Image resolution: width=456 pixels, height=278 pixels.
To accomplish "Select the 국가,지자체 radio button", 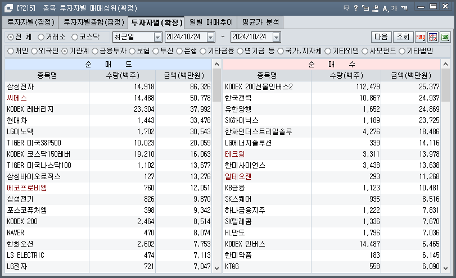I will point(281,51).
